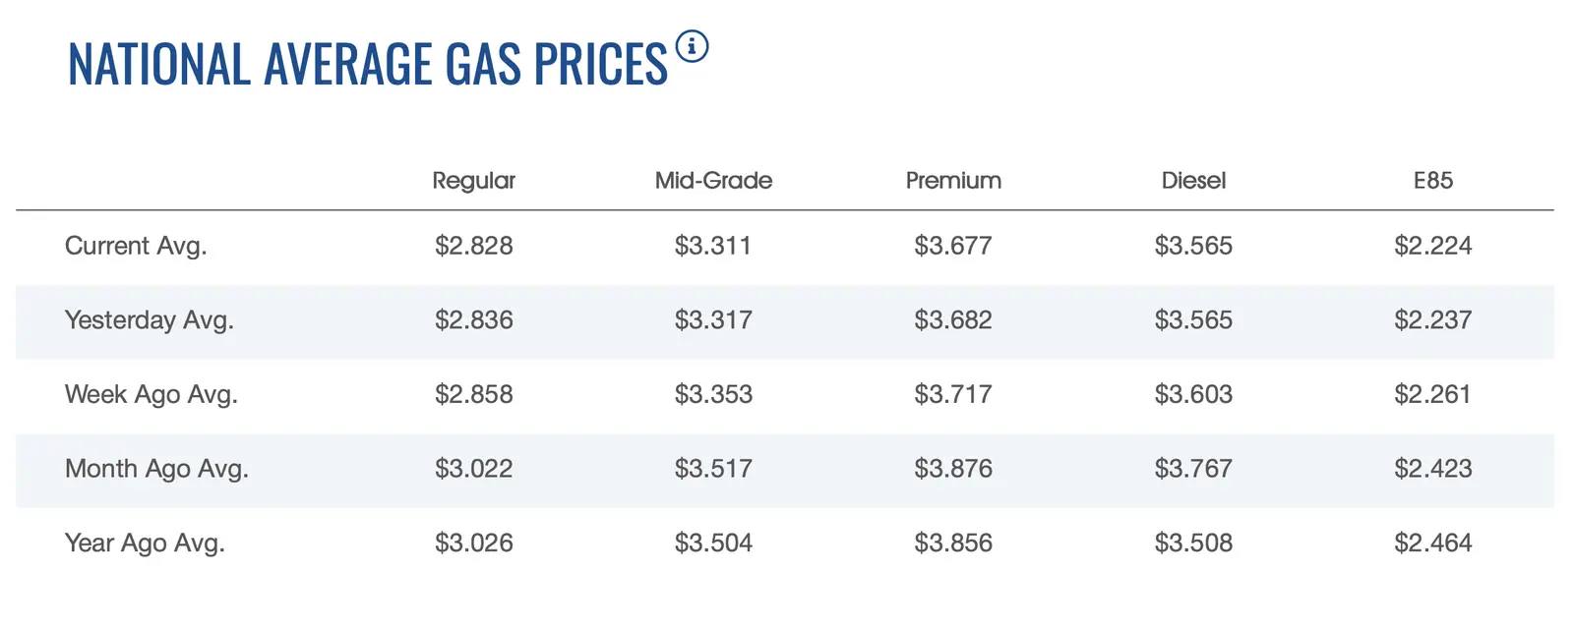Select the Premium column header
This screenshot has width=1574, height=629.
[x=953, y=181]
